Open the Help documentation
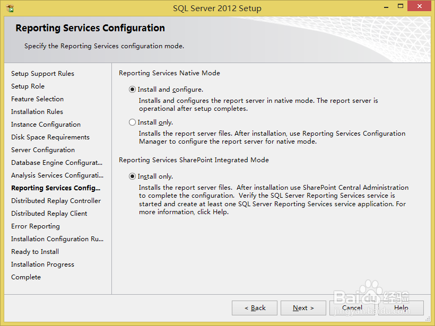Screen dimensions: 435x326 [x=402, y=308]
